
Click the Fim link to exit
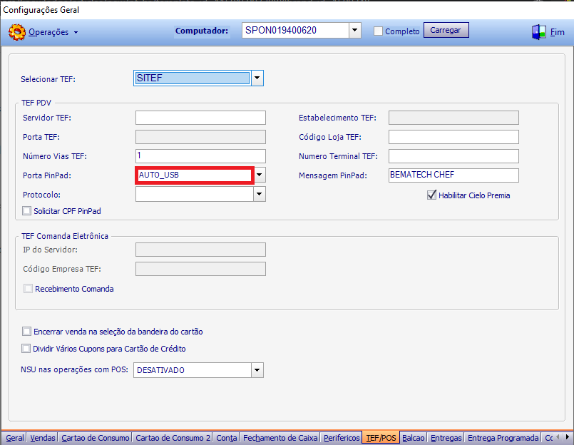(557, 32)
